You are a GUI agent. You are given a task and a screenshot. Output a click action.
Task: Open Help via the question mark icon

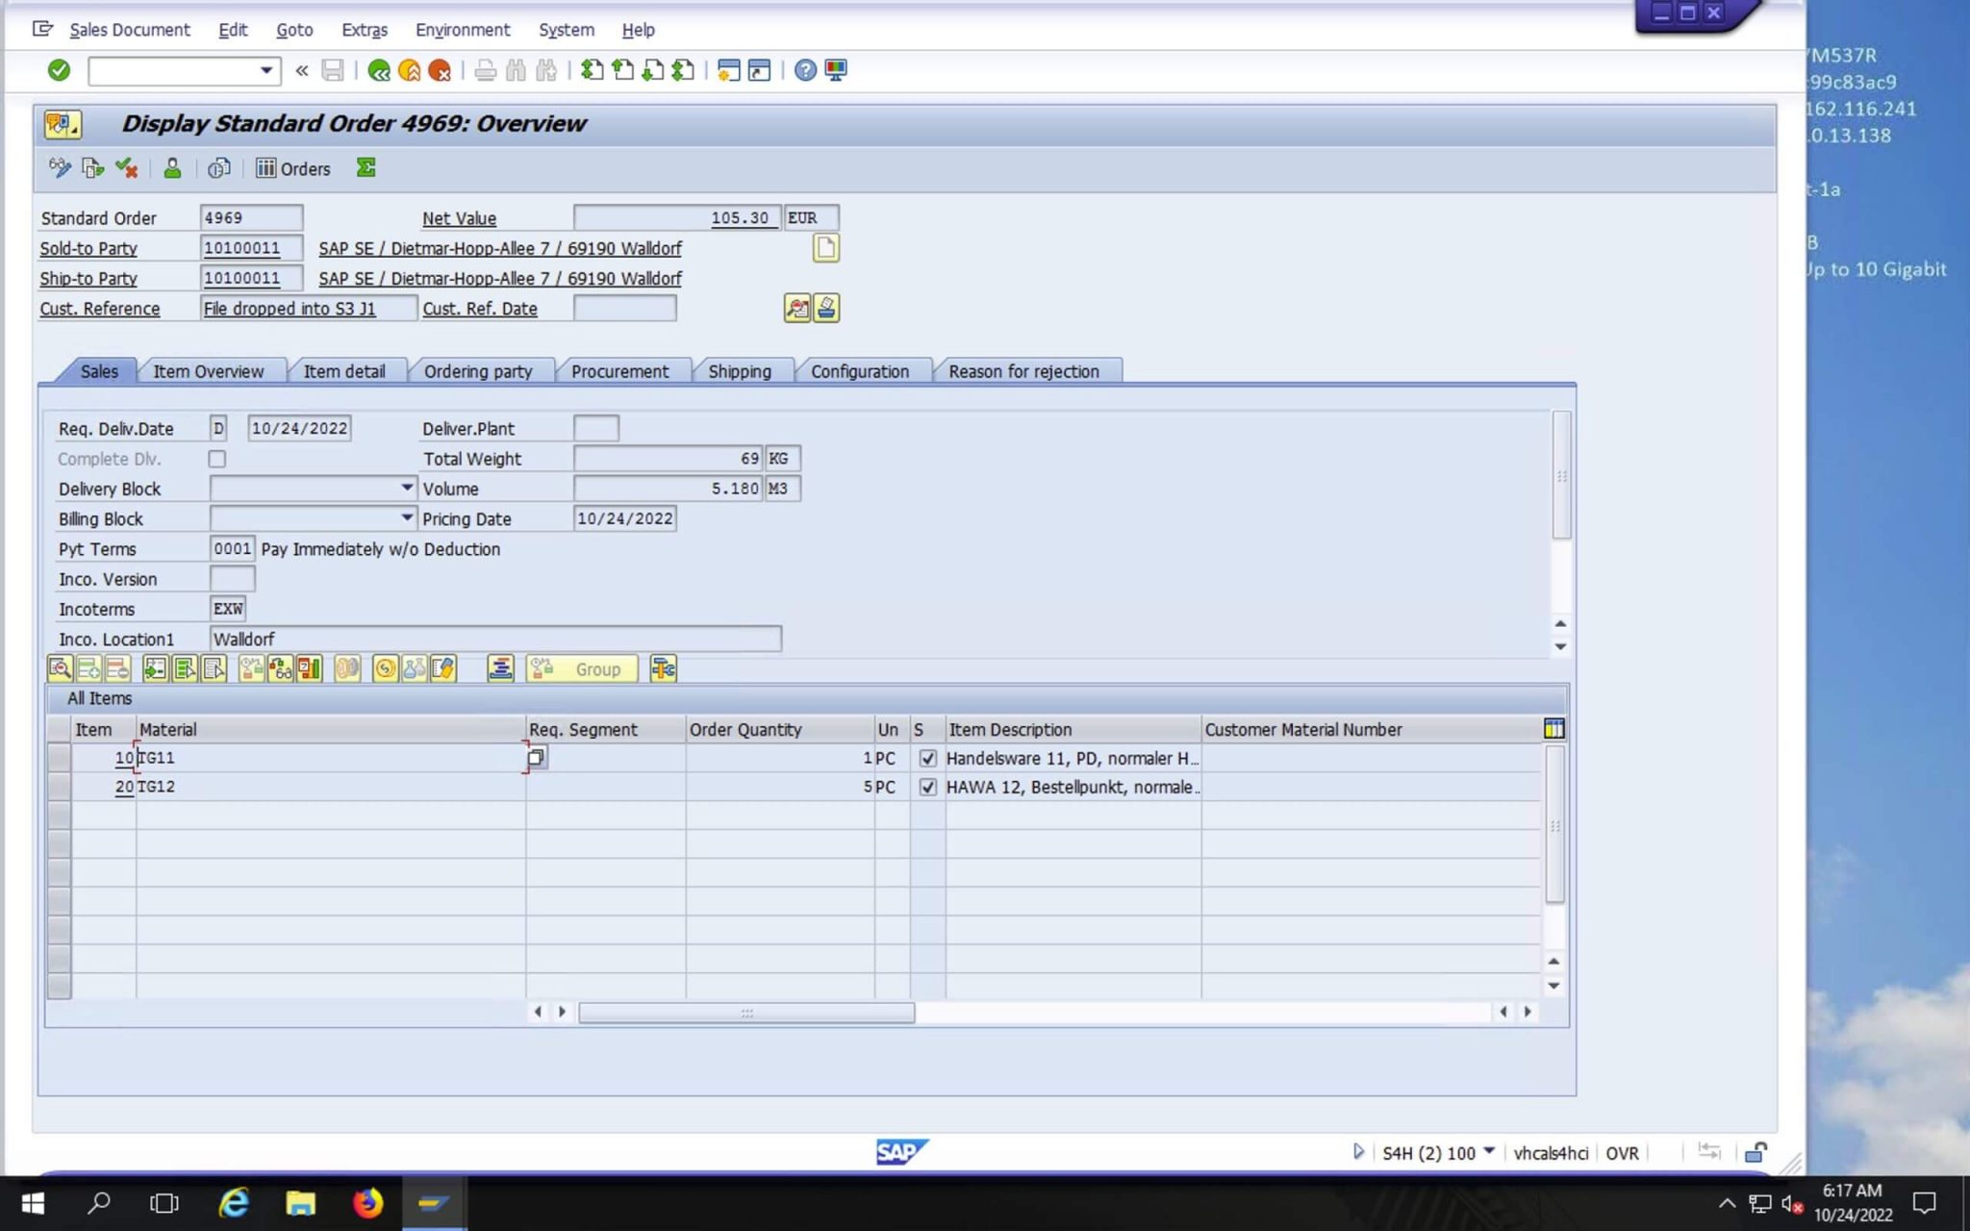pos(805,70)
